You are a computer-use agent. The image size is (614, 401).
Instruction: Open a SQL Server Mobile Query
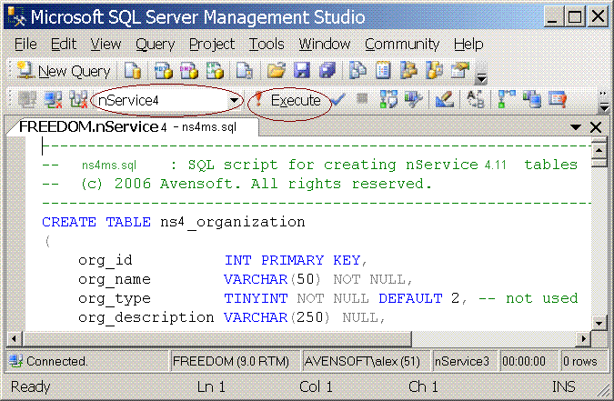[x=245, y=71]
